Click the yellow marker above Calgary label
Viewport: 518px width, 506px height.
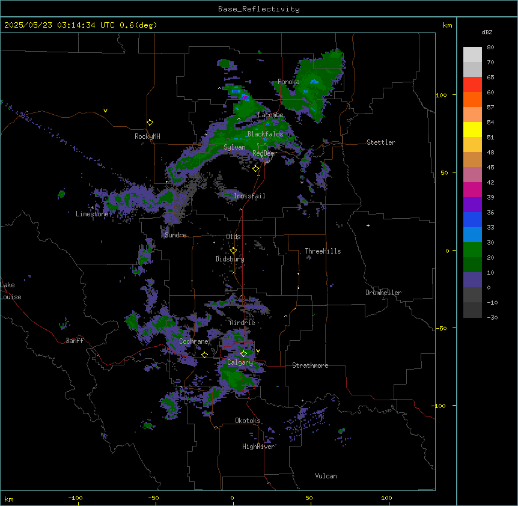[243, 354]
